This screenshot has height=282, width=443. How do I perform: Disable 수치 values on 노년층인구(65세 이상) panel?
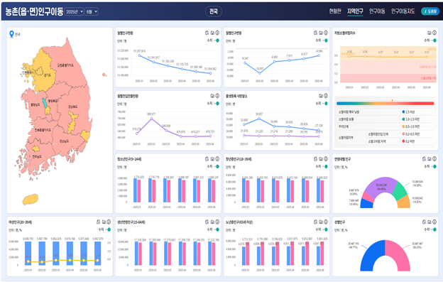(x=325, y=229)
